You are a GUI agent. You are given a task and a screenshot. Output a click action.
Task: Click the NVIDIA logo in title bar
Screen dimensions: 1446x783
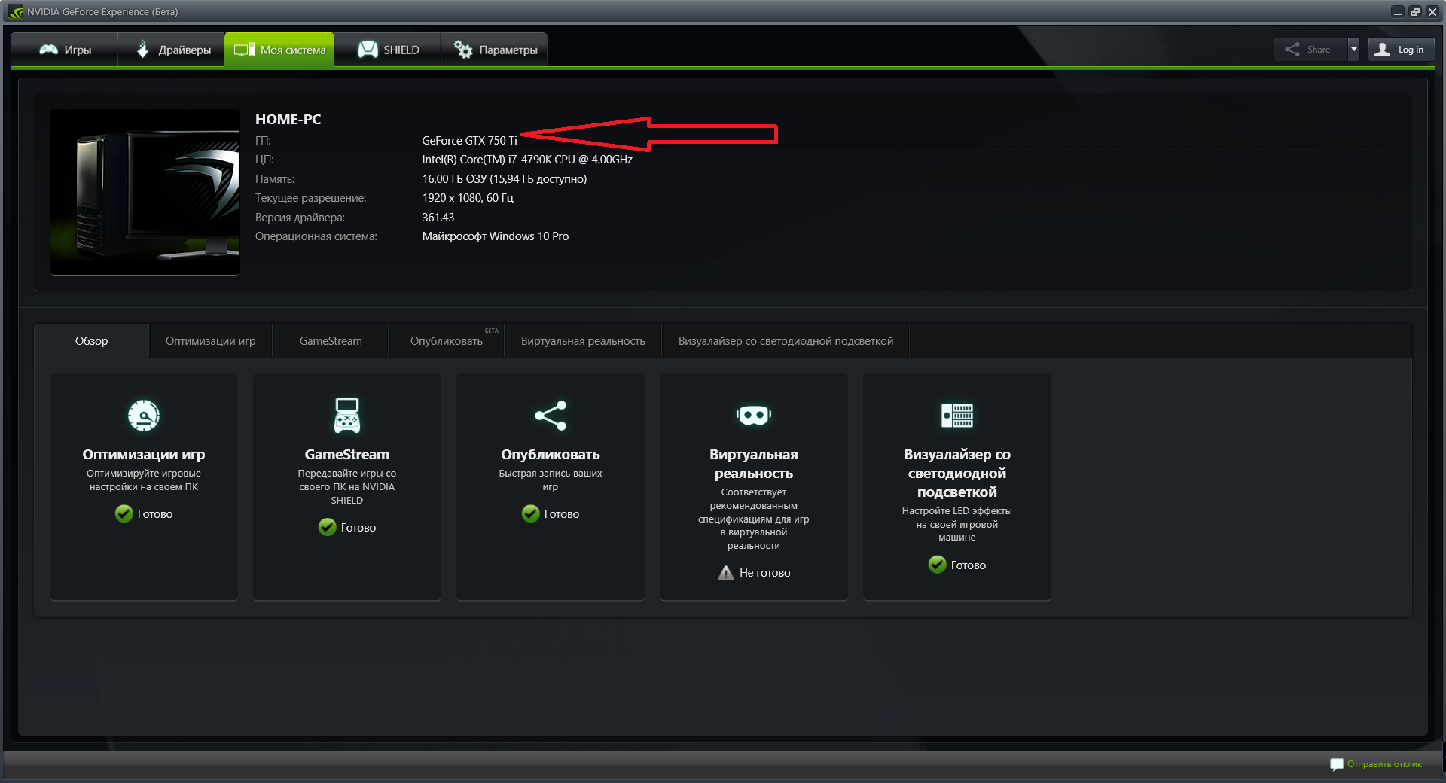point(16,11)
